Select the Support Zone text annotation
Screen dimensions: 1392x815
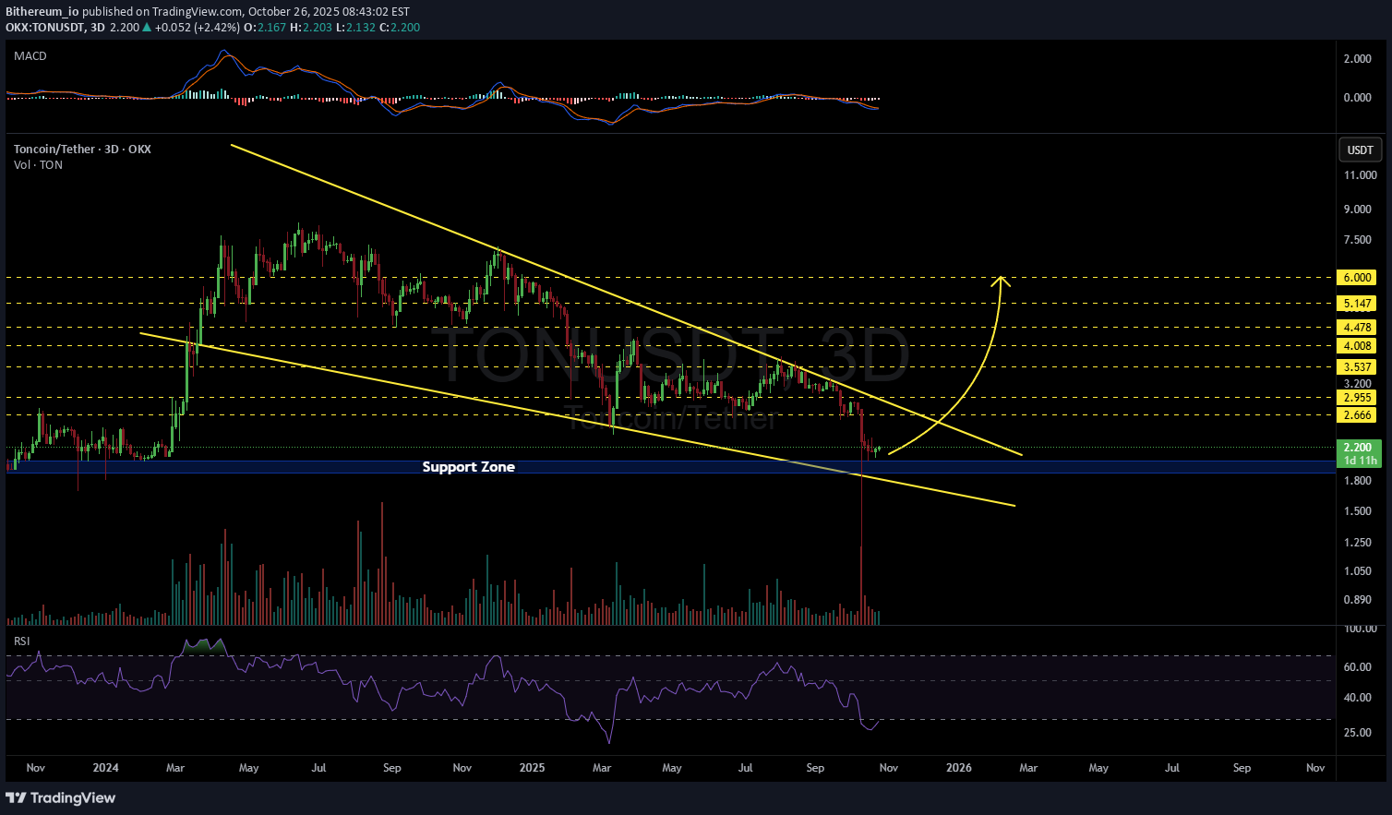(468, 467)
